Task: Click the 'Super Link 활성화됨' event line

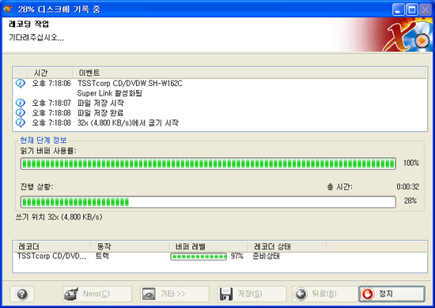Action: pos(110,93)
